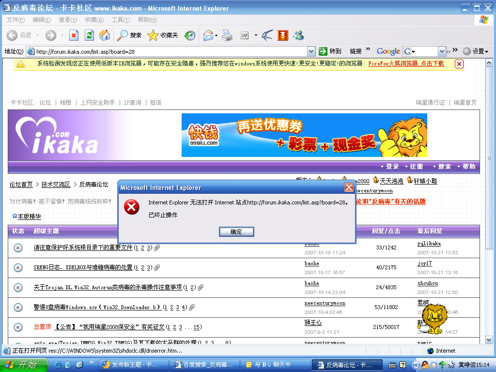The height and width of the screenshot is (372, 496).
Task: Open the 技术交流区 breadcrumb link
Action: [56, 185]
